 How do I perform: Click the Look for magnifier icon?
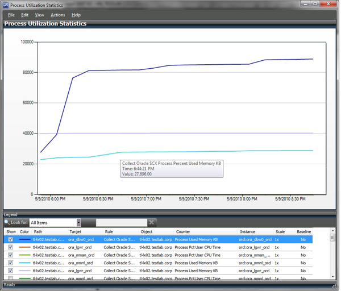coord(6,223)
